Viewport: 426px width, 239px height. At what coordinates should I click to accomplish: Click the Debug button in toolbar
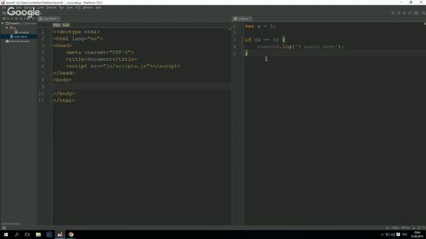pos(404,13)
